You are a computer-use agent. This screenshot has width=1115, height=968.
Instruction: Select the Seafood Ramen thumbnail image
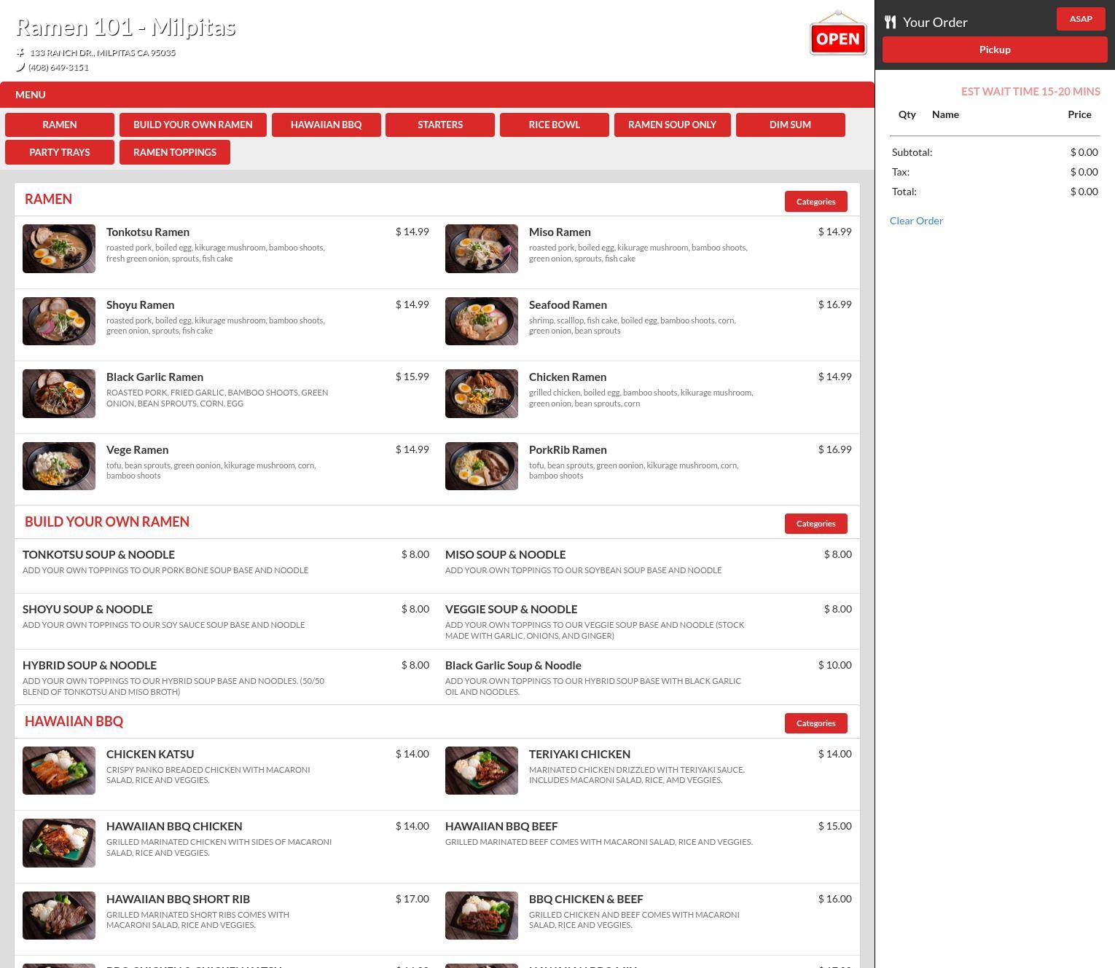point(482,321)
